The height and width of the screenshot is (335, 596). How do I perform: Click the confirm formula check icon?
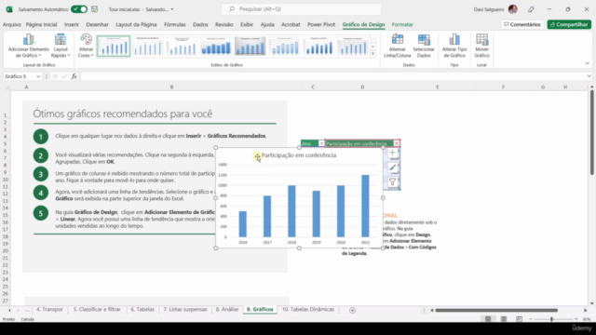64,76
